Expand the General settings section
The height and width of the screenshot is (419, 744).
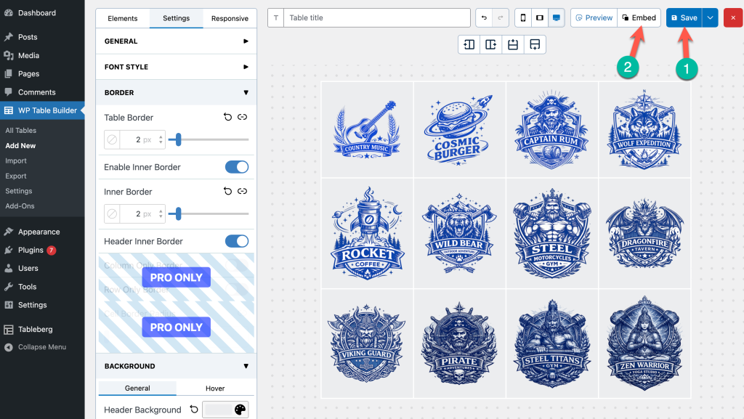click(176, 41)
